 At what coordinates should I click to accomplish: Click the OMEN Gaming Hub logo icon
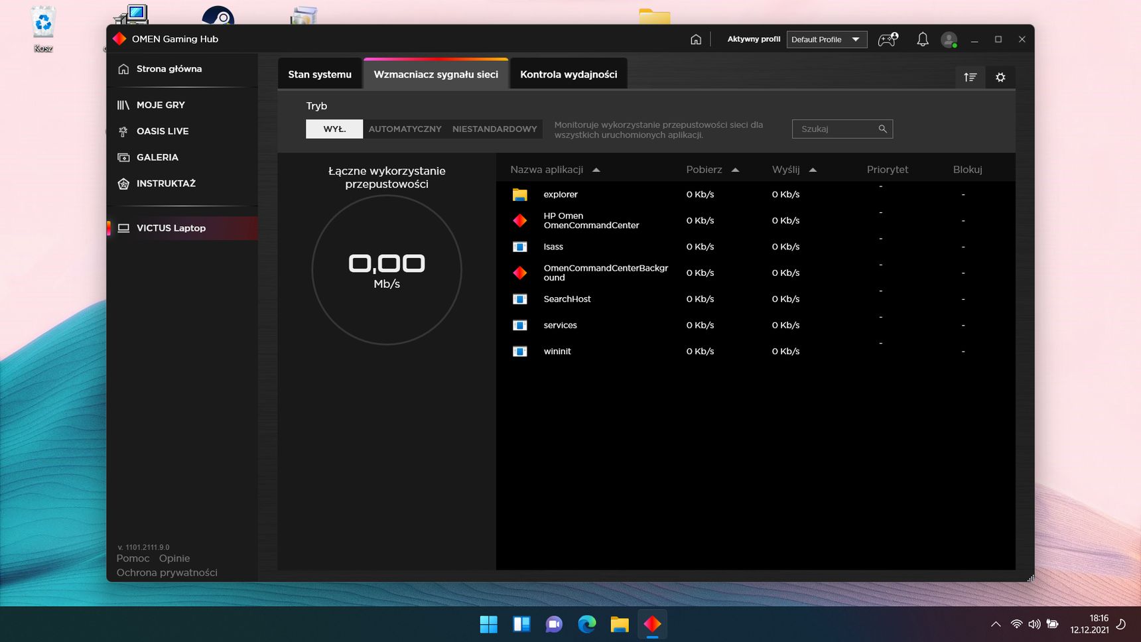click(x=119, y=38)
